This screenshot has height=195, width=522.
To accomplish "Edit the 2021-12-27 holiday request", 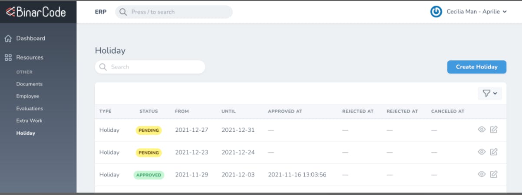I will pyautogui.click(x=494, y=129).
